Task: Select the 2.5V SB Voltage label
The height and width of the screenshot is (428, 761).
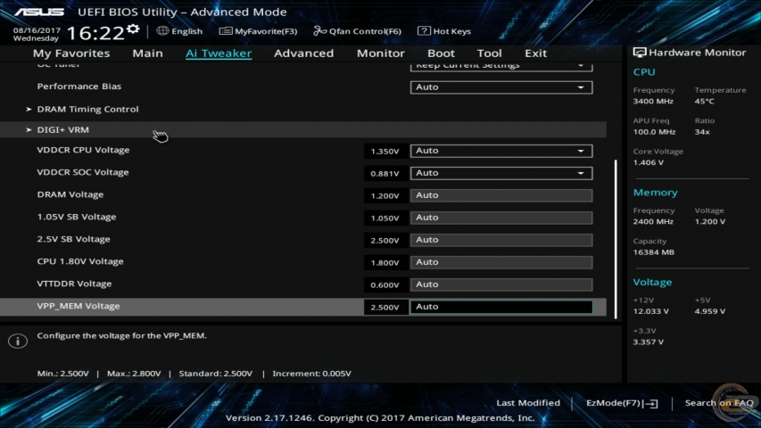Action: click(74, 239)
